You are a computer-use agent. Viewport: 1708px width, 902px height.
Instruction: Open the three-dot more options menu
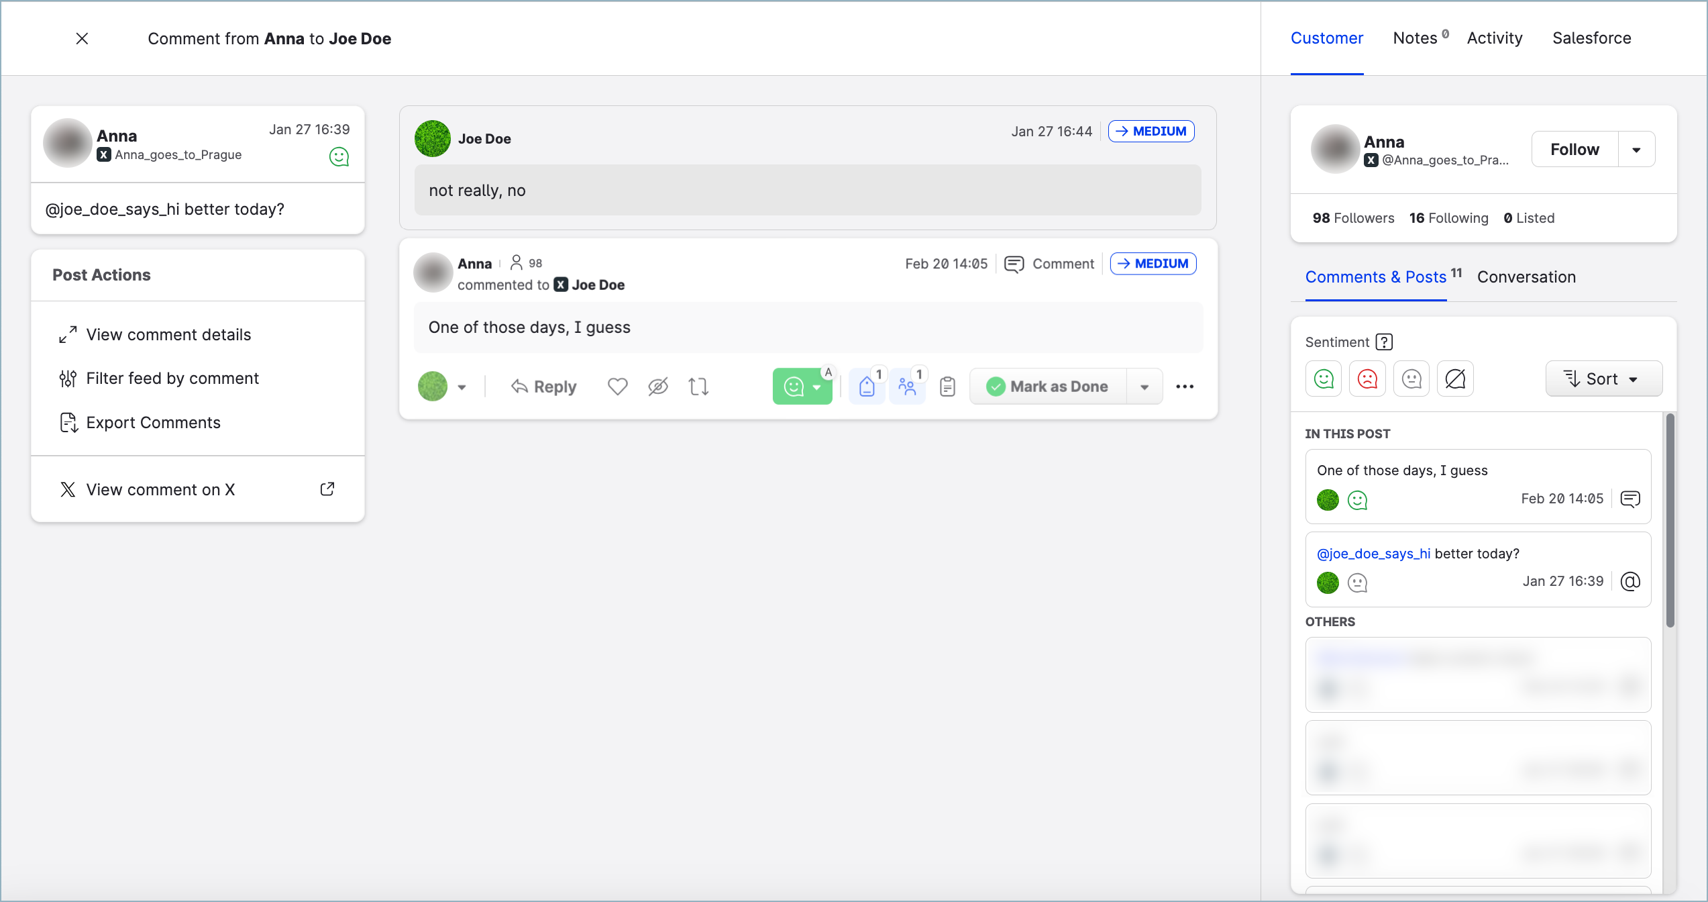[x=1185, y=387]
